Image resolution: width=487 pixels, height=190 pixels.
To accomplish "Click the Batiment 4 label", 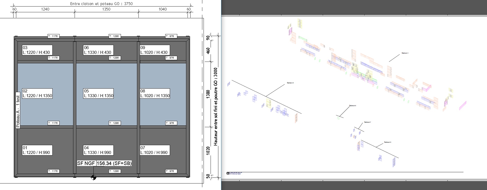I will (x=290, y=83).
